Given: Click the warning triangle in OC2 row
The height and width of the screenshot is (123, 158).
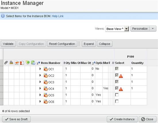Looking at the screenshot, I should click(x=121, y=76).
